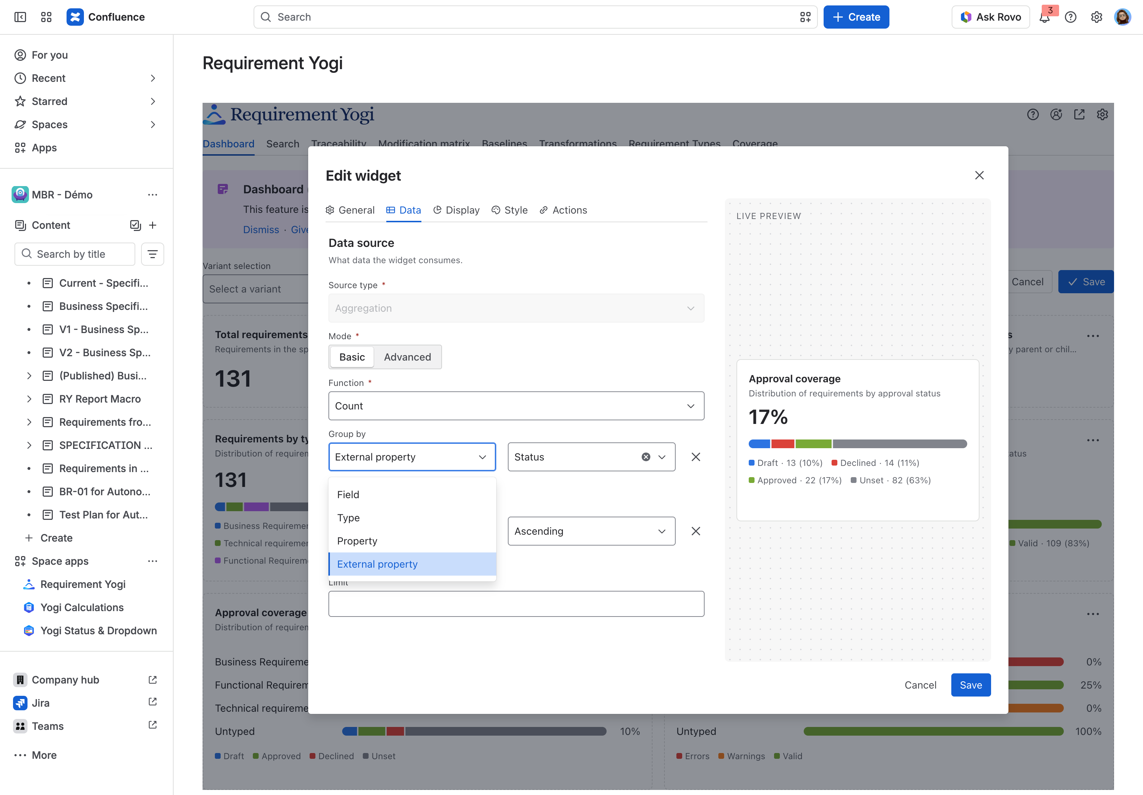
Task: Open Jira external link icon
Action: [x=153, y=702]
